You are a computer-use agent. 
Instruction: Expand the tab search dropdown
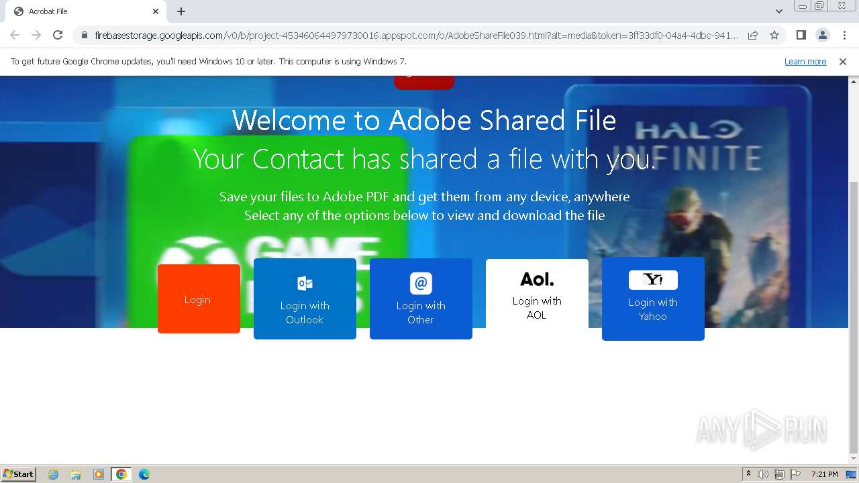tap(778, 11)
